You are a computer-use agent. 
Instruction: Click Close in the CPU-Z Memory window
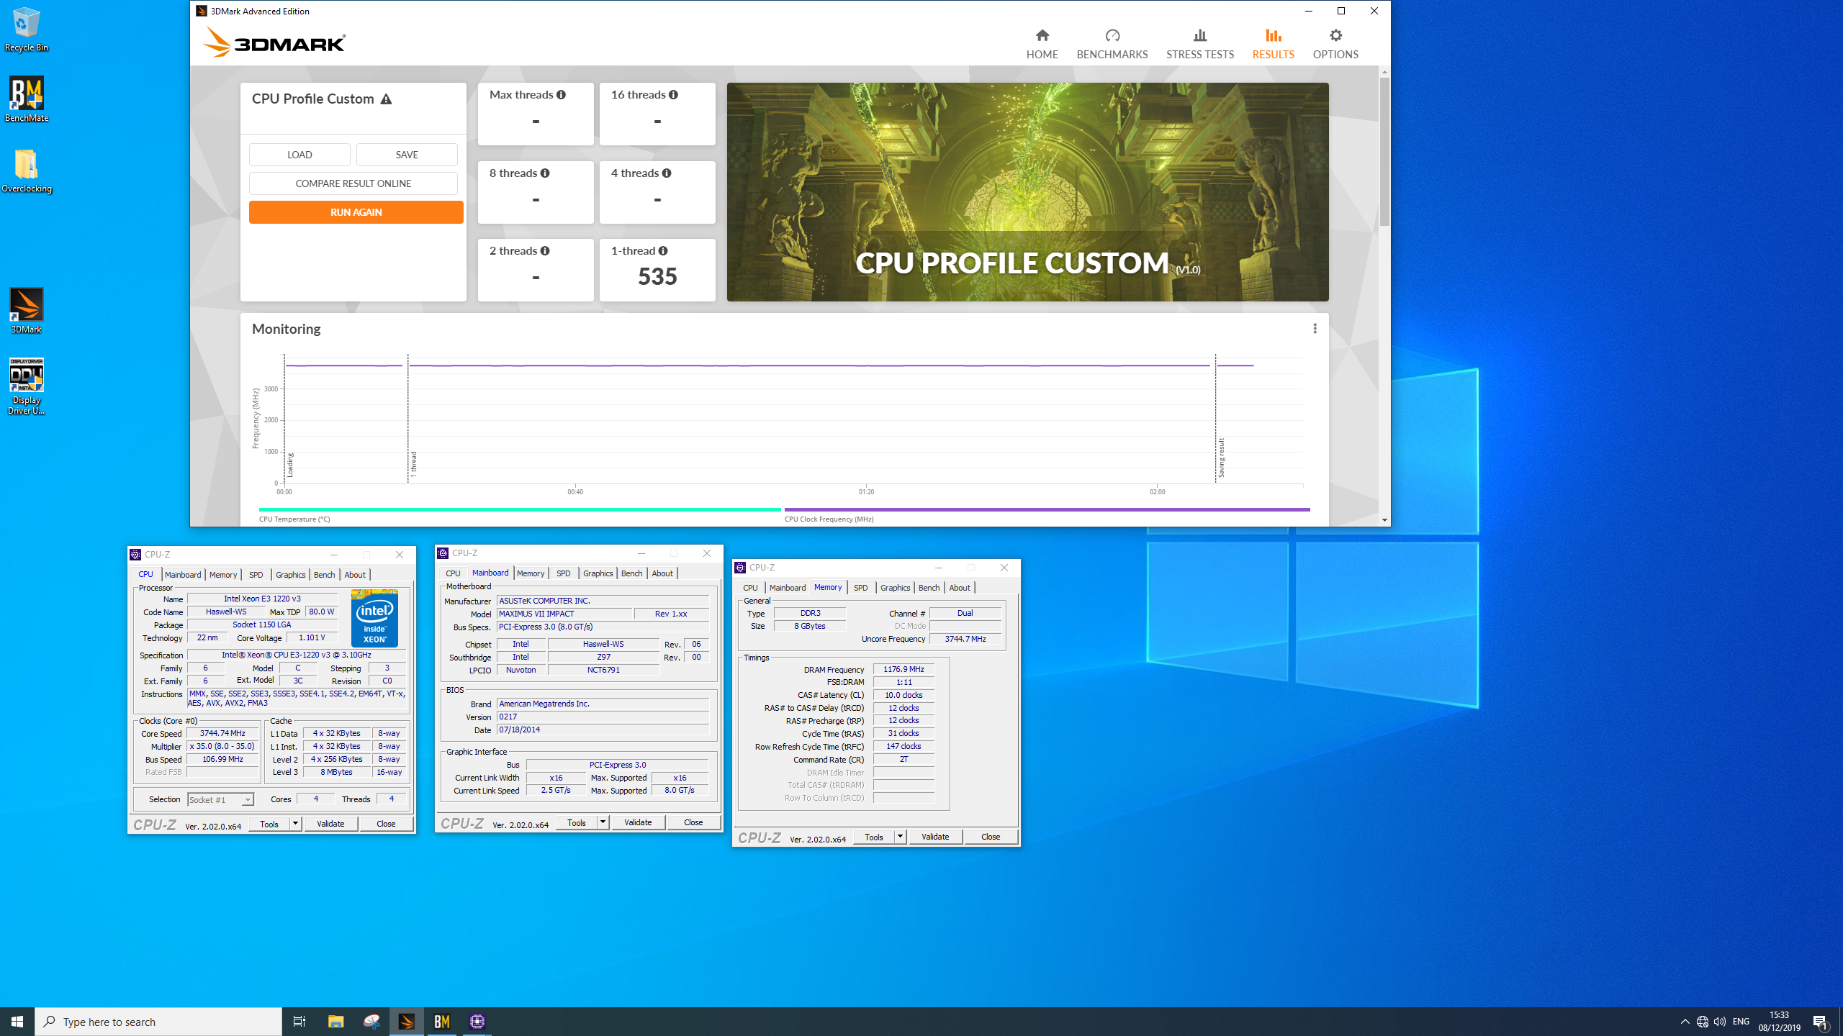tap(991, 837)
